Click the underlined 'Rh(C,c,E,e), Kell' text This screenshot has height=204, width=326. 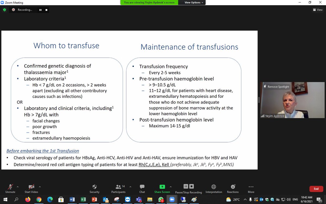click(x=153, y=165)
